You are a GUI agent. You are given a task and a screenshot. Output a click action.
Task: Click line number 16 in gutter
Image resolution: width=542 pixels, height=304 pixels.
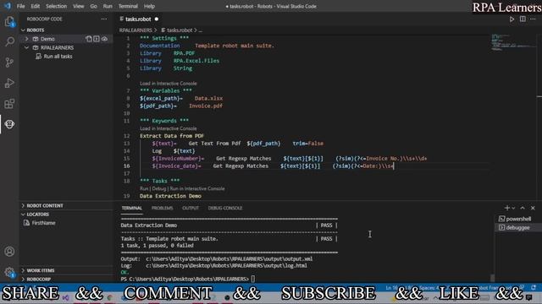127,166
